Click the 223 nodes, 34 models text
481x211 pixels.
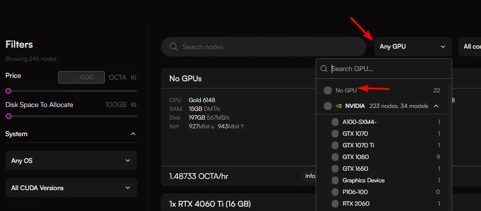[399, 106]
